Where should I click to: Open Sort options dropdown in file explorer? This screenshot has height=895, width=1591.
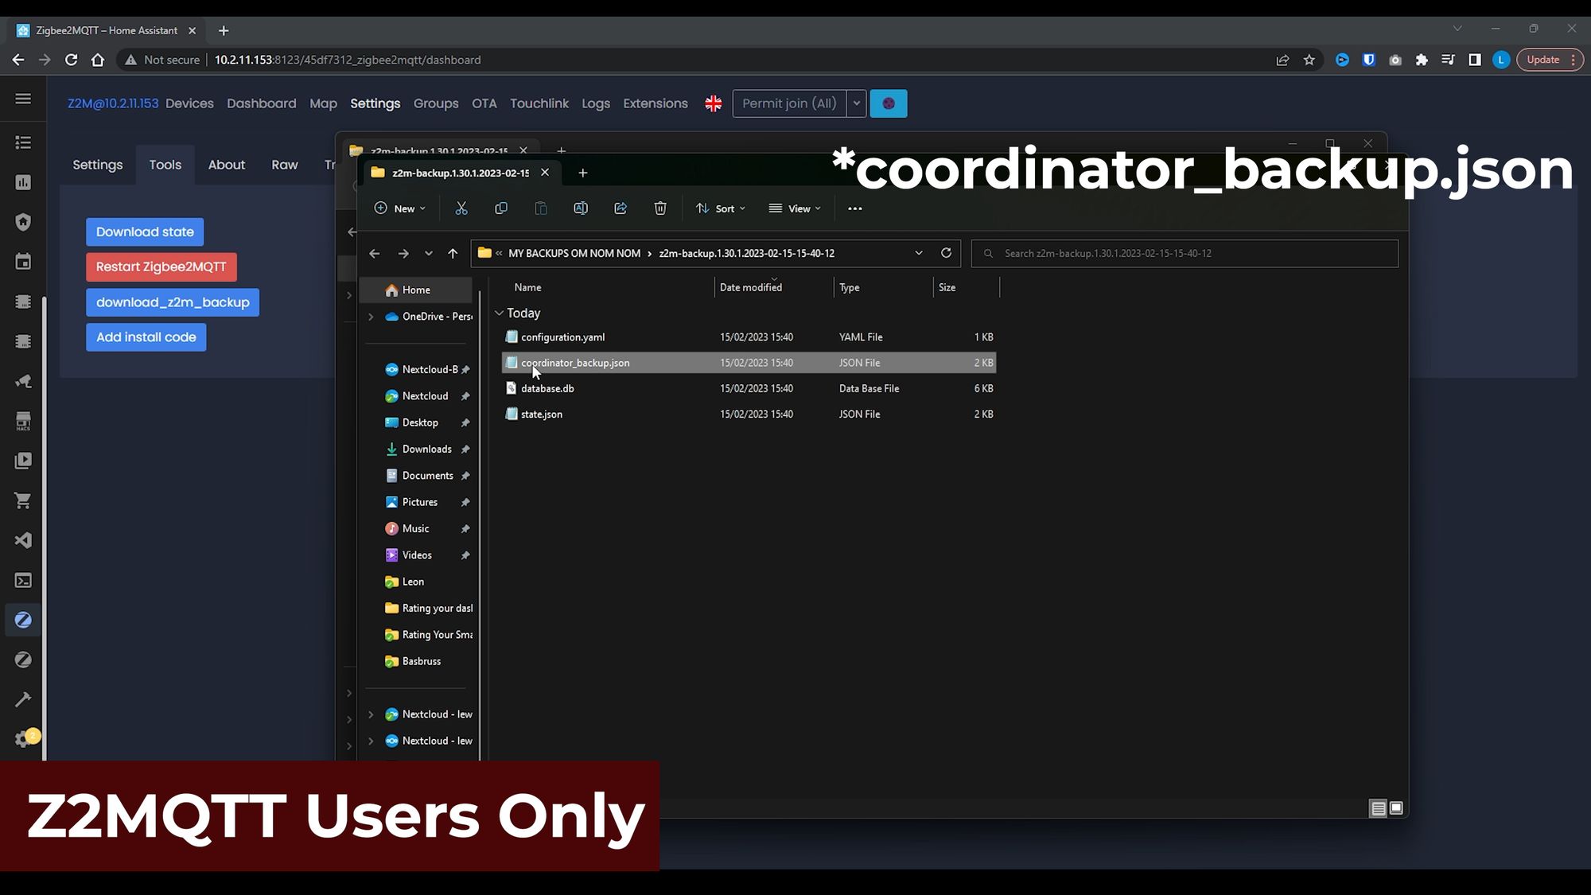pos(722,208)
